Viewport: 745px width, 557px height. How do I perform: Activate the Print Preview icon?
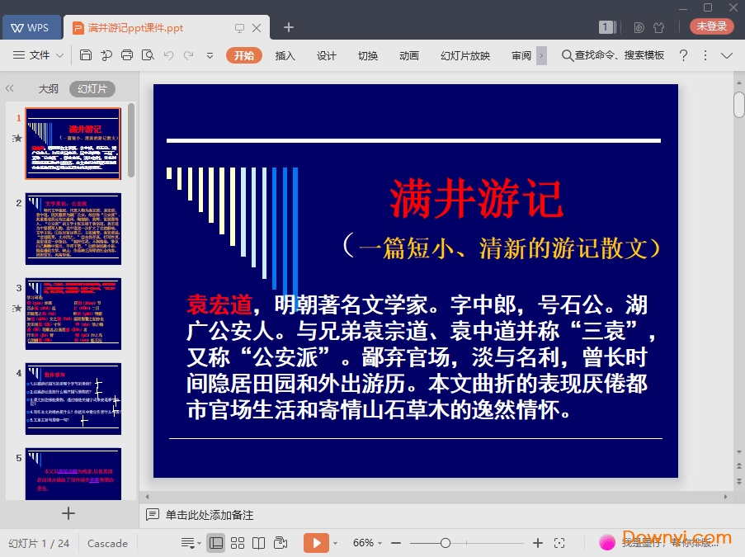pyautogui.click(x=149, y=55)
